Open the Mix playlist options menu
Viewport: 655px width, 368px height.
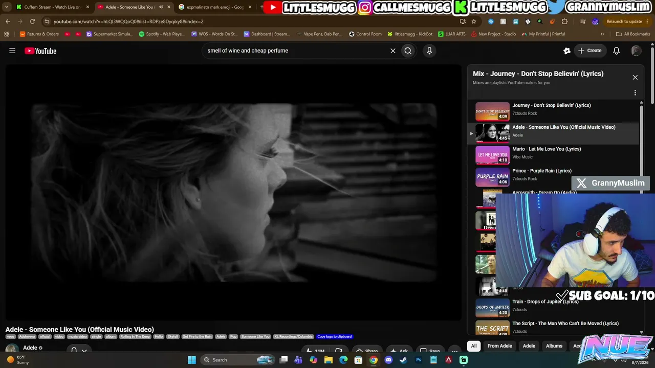(635, 93)
